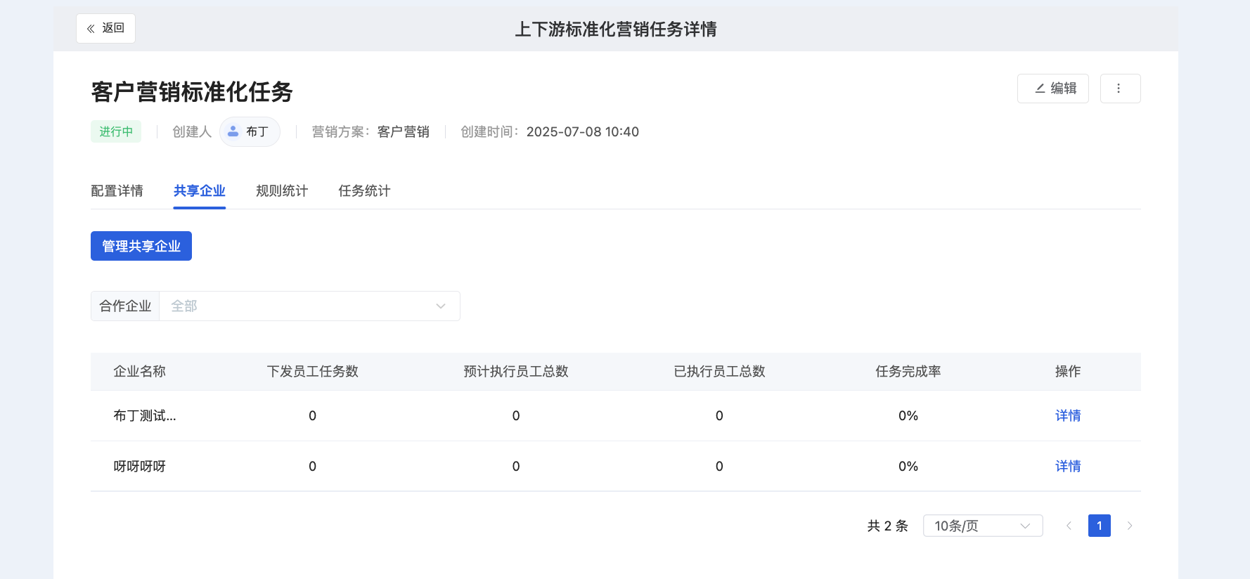Click the 布丁测试... company name cell
Viewport: 1250px width, 579px height.
(x=145, y=415)
